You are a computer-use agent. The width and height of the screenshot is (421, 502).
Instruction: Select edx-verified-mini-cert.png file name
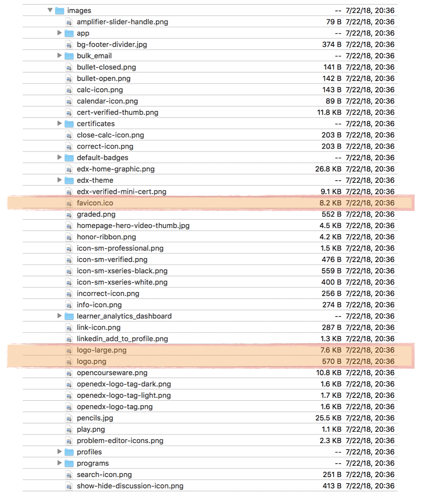pos(122,192)
